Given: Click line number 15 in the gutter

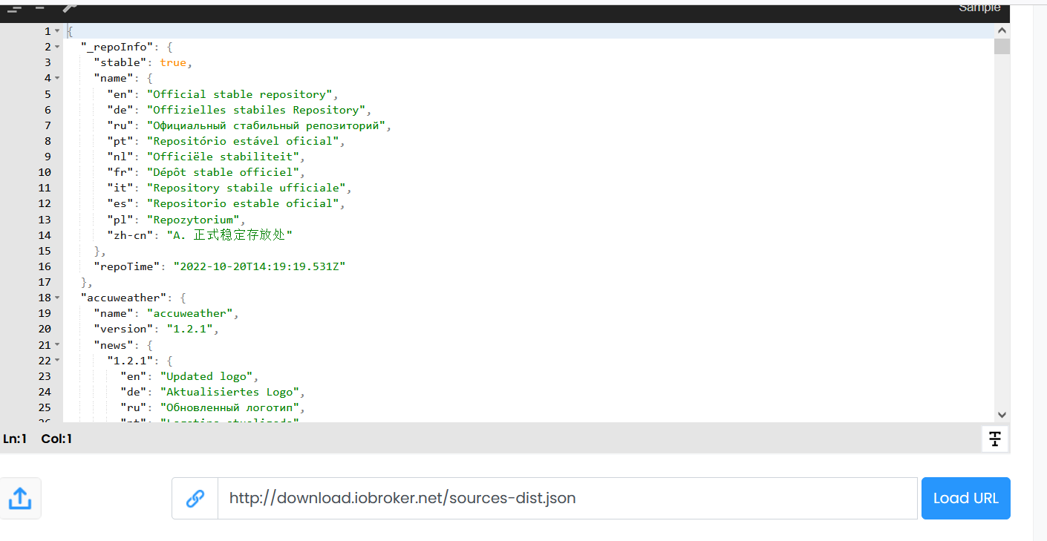Looking at the screenshot, I should (45, 251).
